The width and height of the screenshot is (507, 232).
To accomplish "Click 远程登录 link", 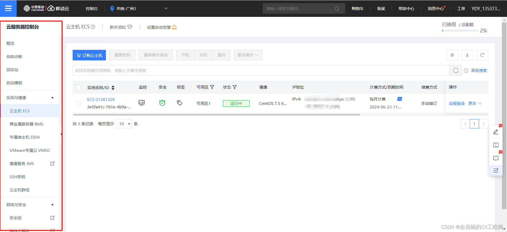I will [x=457, y=103].
